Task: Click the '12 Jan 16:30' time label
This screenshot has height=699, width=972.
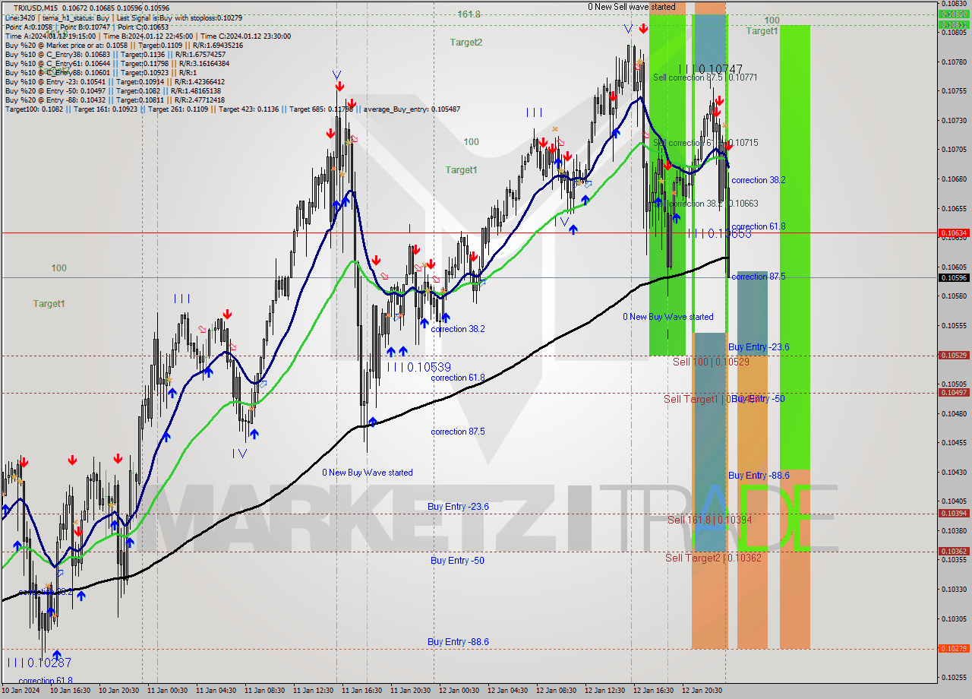Action: click(x=654, y=691)
